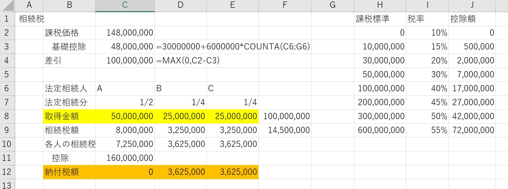Click the orange 納付税額 label cell
The width and height of the screenshot is (508, 189).
pyautogui.click(x=69, y=172)
